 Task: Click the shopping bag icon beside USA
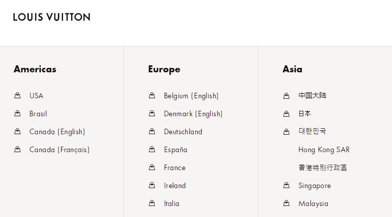(x=17, y=95)
